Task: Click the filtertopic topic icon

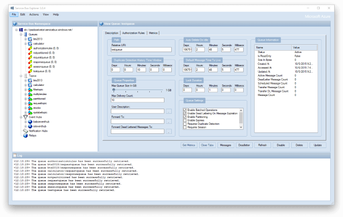Action: click(30, 90)
